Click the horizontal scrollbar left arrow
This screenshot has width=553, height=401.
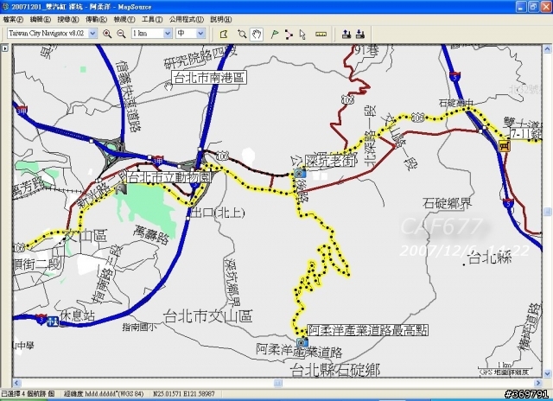(17, 383)
